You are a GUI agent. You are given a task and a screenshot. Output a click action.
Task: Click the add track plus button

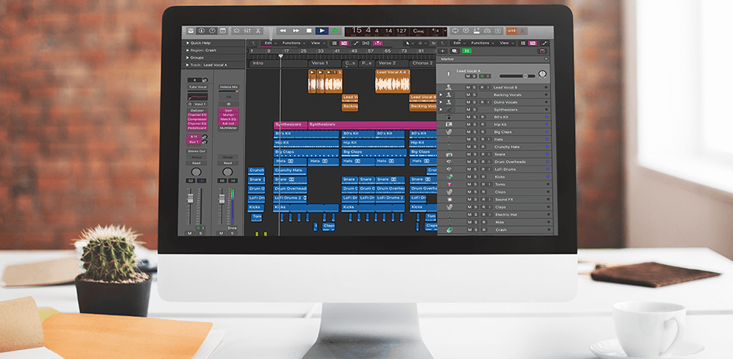tap(443, 51)
